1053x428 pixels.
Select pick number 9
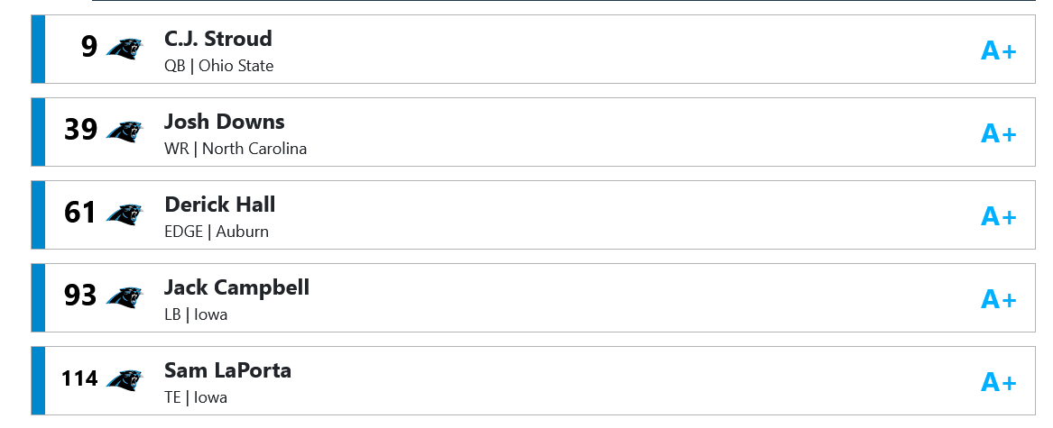pos(89,48)
